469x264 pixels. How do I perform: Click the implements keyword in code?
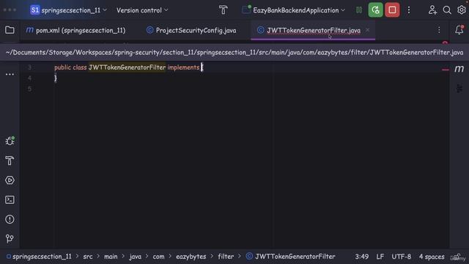[183, 67]
